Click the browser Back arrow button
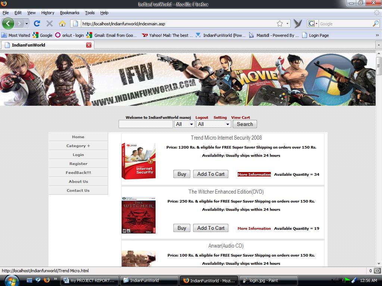The height and width of the screenshot is (286, 382). click(x=8, y=23)
